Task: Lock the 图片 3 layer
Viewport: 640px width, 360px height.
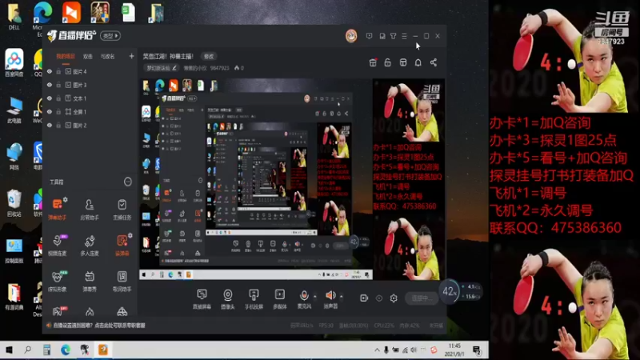Action: pos(58,85)
